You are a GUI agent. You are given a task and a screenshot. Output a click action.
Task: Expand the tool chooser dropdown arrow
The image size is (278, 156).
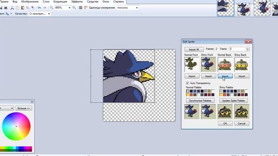(11, 13)
